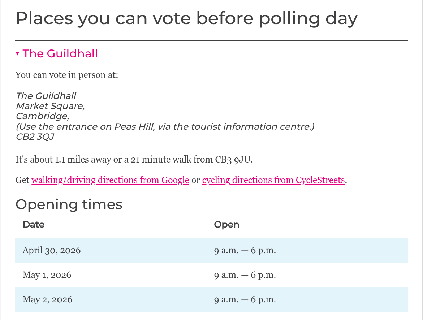Image resolution: width=423 pixels, height=320 pixels.
Task: Open walking/driving directions from Google link
Action: click(110, 180)
